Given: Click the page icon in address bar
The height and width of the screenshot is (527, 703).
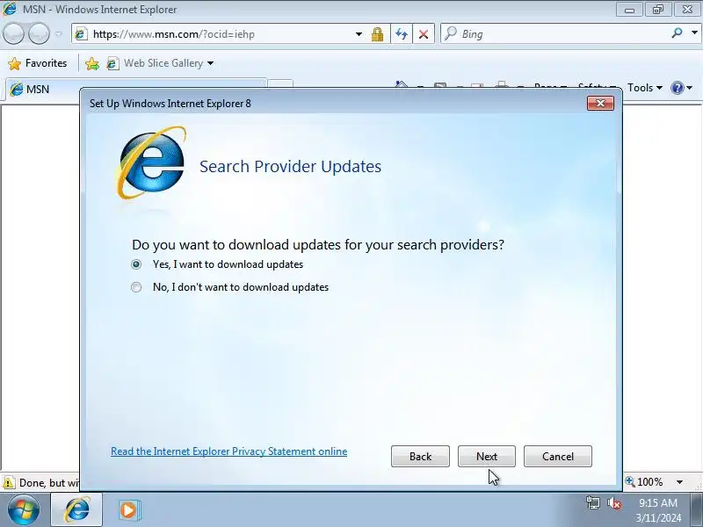Looking at the screenshot, I should [x=81, y=34].
